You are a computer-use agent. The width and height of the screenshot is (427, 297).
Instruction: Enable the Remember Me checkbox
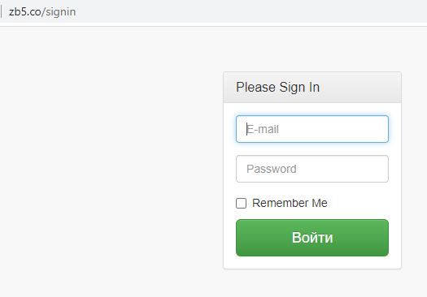(x=241, y=203)
